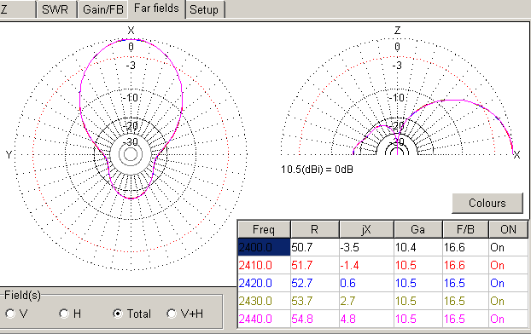Click the jX column header
The height and width of the screenshot is (334, 531).
click(x=366, y=229)
